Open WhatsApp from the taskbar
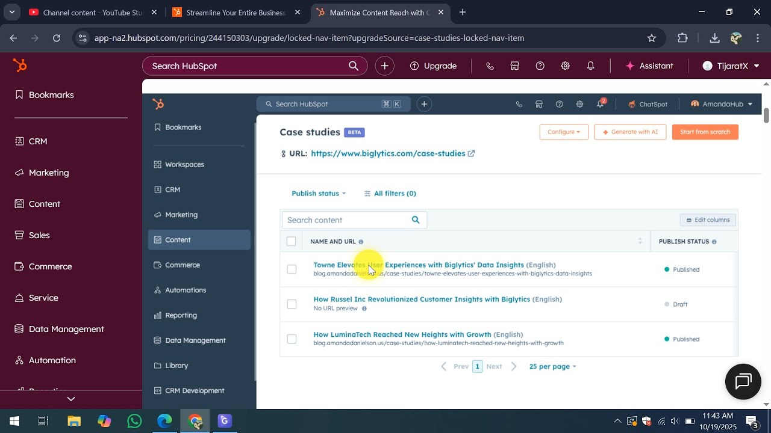 point(134,421)
